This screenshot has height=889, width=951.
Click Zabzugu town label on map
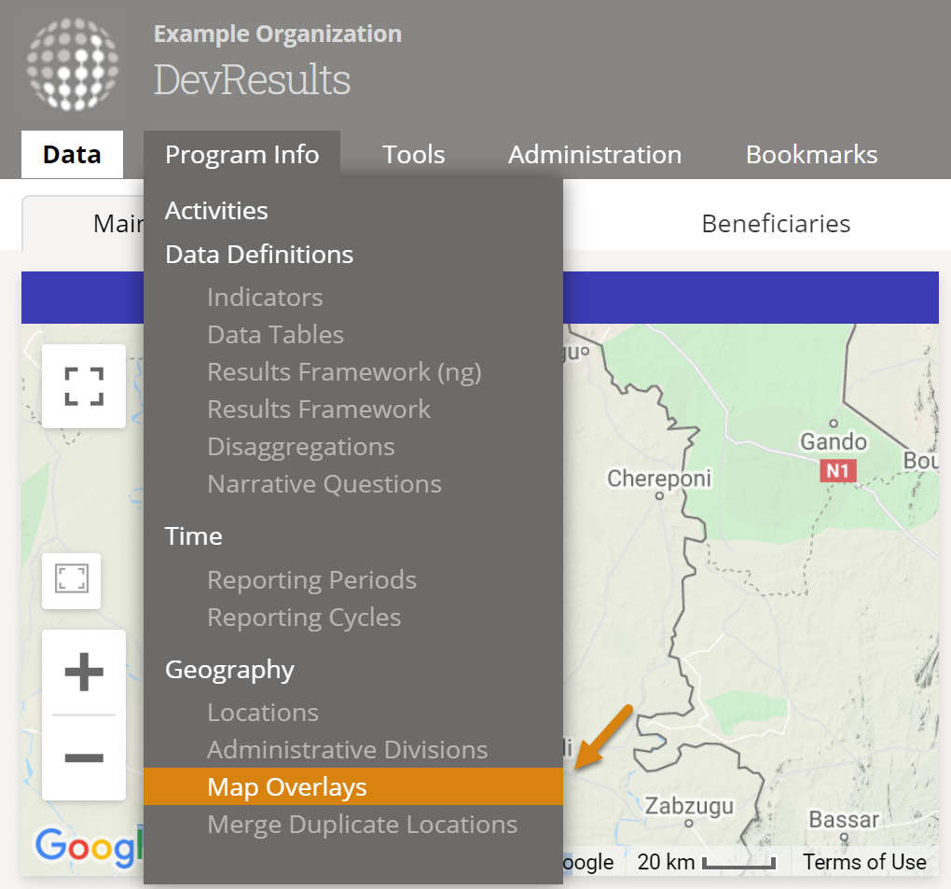tap(689, 806)
